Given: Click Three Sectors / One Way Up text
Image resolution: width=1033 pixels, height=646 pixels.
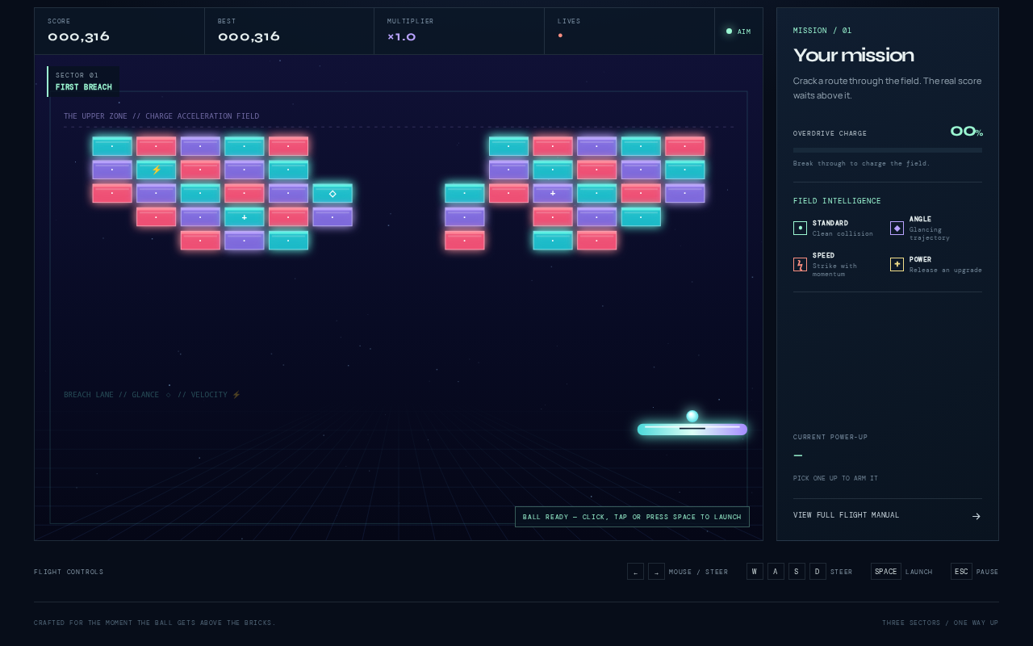Looking at the screenshot, I should 940,623.
